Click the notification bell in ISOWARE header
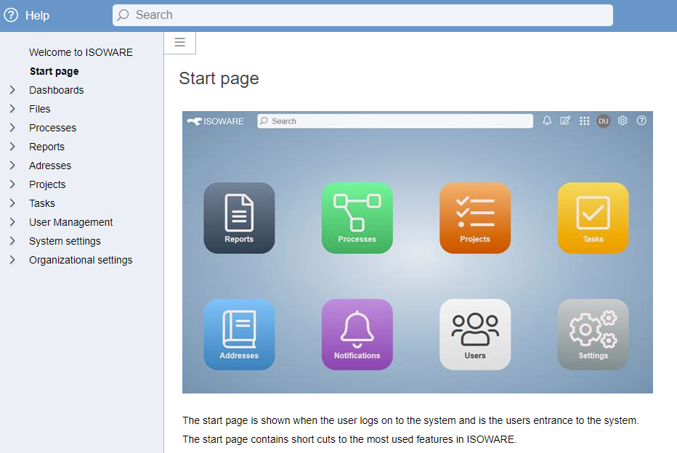Screen dimensions: 677x453 tap(547, 121)
